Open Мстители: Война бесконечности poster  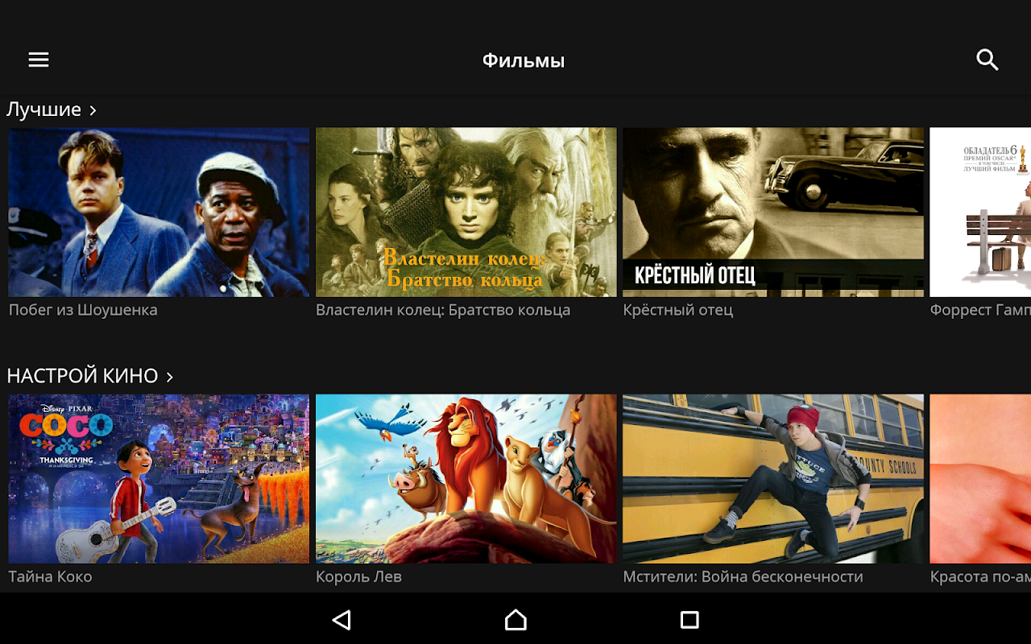click(x=773, y=479)
